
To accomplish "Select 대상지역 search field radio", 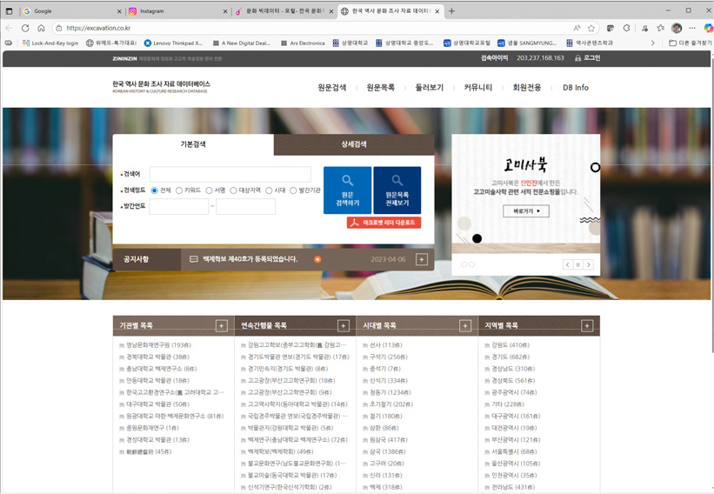I will (x=234, y=190).
